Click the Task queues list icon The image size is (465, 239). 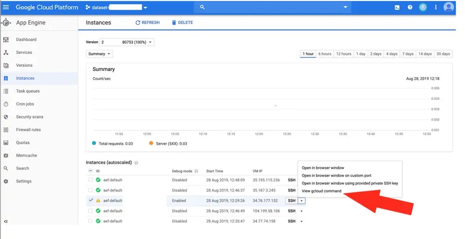click(x=6, y=91)
